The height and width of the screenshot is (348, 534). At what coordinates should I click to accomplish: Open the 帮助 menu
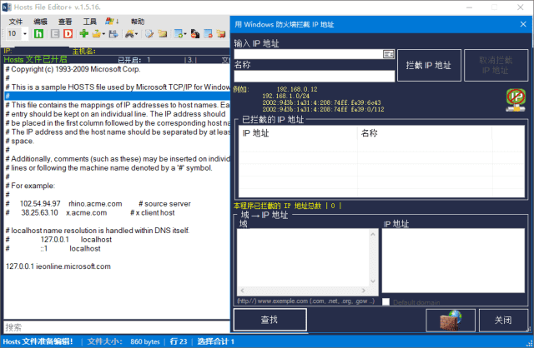pyautogui.click(x=138, y=22)
